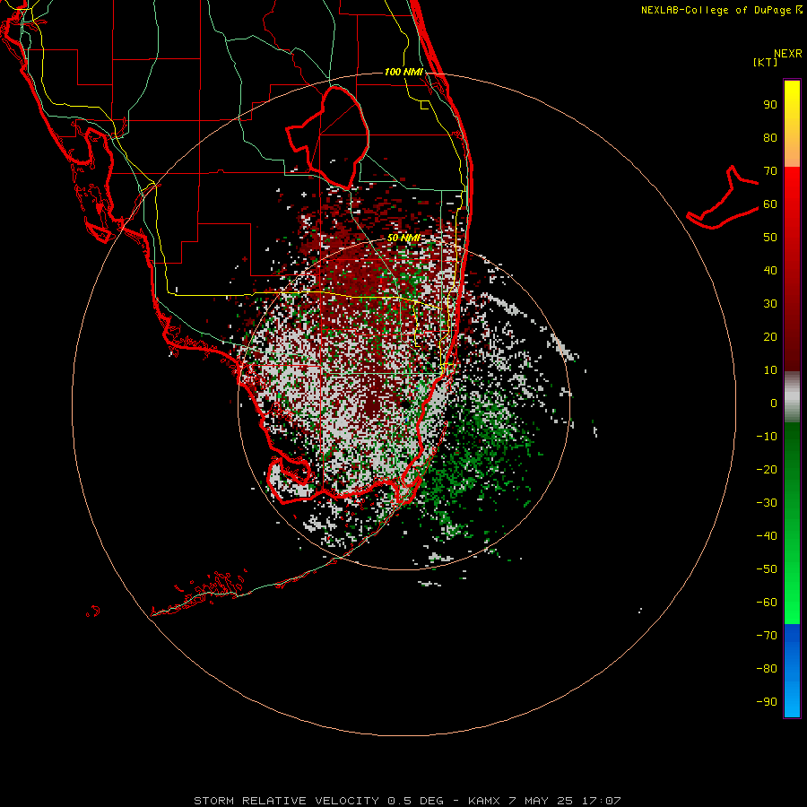Pick the gray zero-velocity segment of the color bar

tap(792, 397)
